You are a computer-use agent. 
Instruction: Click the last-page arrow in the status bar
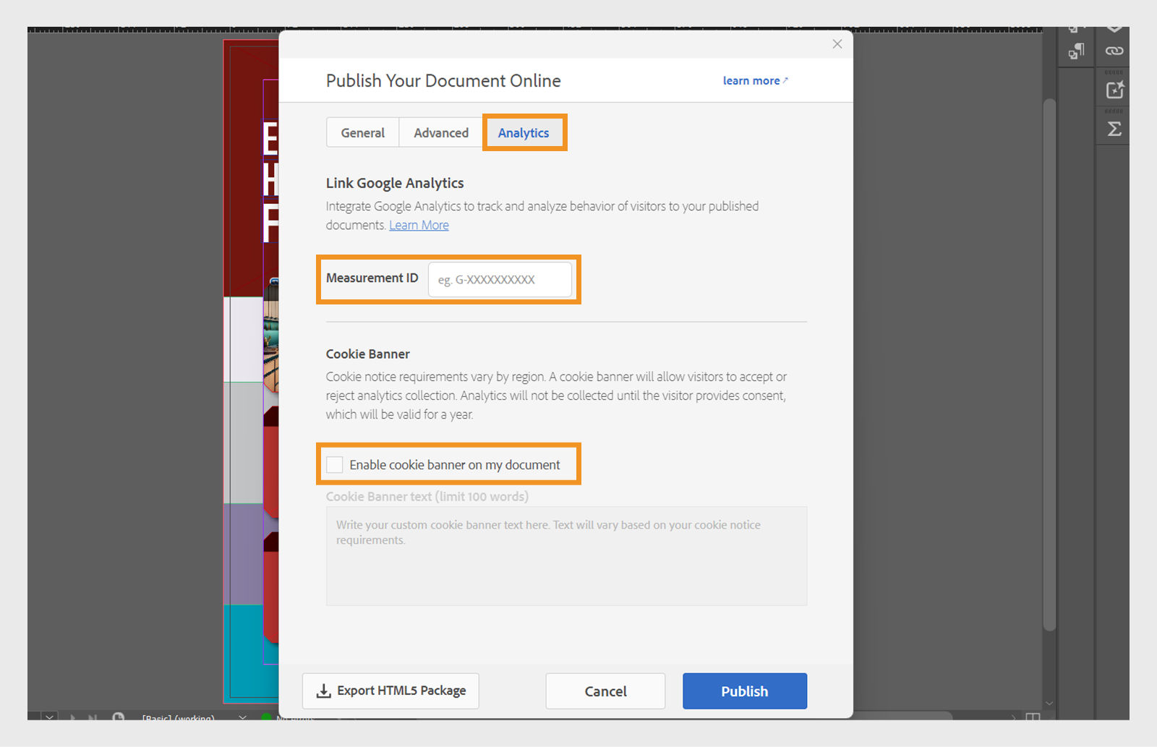pyautogui.click(x=93, y=717)
